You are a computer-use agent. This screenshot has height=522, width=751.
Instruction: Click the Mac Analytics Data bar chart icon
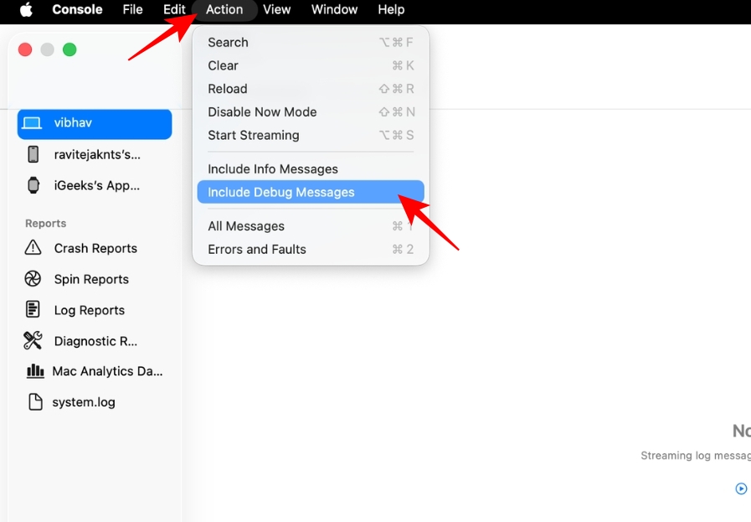(x=35, y=371)
